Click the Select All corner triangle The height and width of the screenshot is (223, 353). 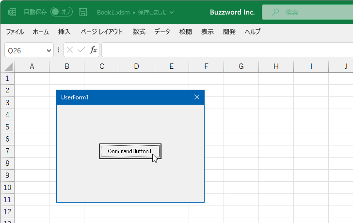[x=8, y=67]
